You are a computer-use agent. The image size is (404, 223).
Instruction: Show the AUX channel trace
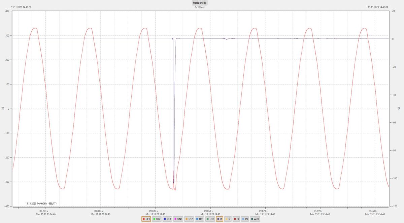click(x=255, y=219)
